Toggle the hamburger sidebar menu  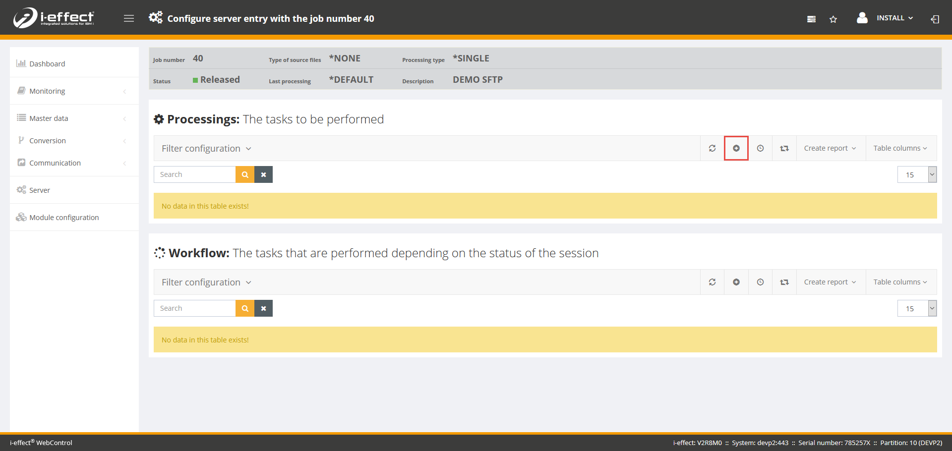point(129,18)
